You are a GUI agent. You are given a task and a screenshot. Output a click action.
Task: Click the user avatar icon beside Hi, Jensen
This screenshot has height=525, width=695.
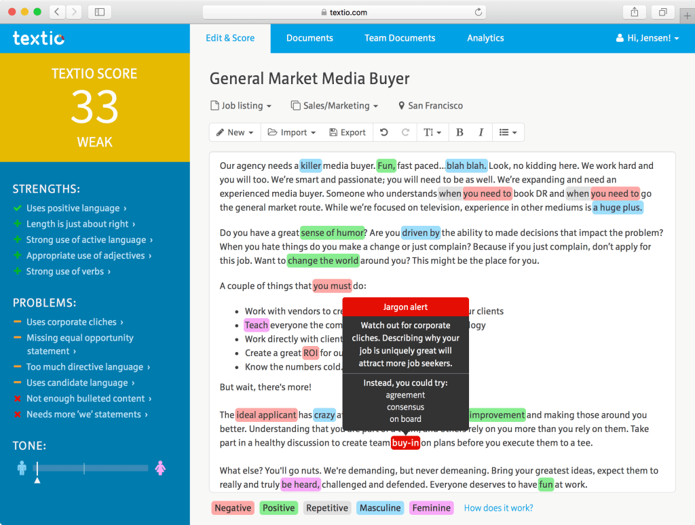[620, 38]
